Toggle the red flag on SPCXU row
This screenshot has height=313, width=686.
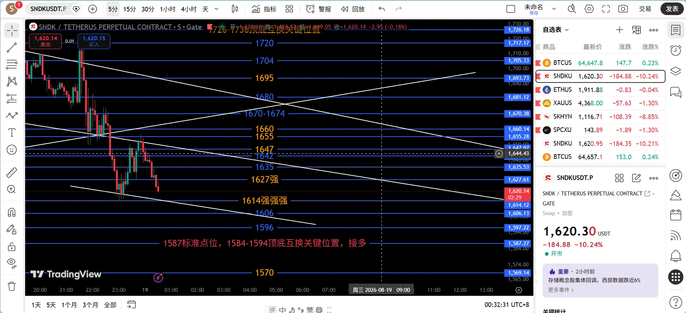pos(538,130)
